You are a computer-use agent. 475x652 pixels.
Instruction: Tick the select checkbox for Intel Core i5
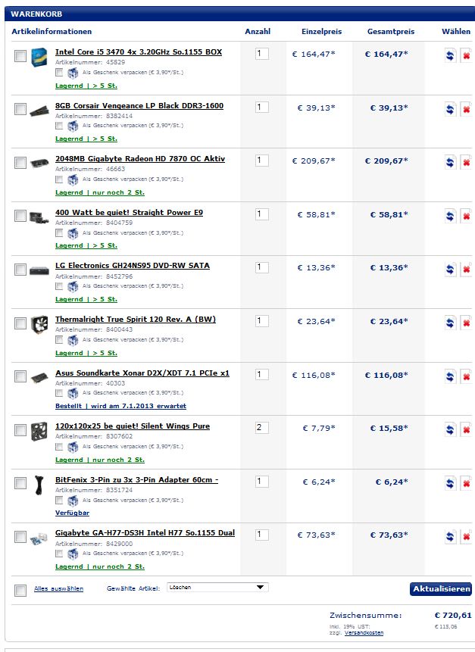pyautogui.click(x=20, y=56)
